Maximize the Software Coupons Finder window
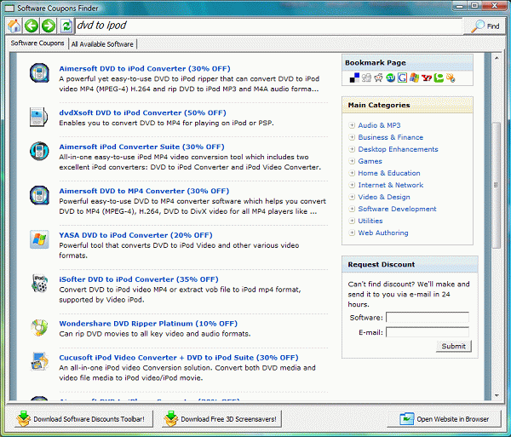This screenshot has height=437, width=511. pos(474,6)
